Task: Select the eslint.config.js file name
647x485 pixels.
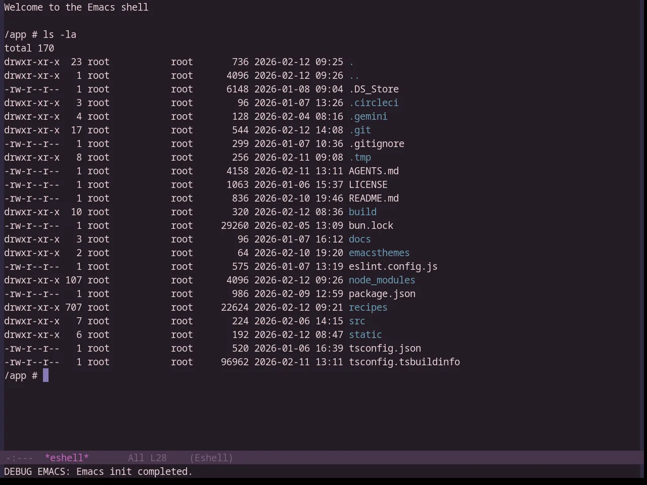Action: [x=393, y=266]
